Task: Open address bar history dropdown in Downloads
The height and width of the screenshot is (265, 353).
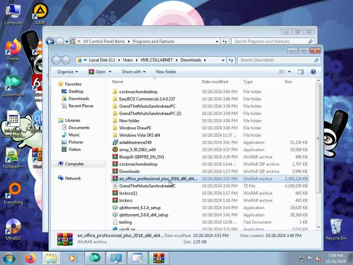Action: [223, 60]
